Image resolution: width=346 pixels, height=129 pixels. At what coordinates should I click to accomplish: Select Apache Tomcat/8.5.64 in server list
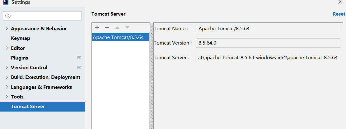pyautogui.click(x=121, y=37)
